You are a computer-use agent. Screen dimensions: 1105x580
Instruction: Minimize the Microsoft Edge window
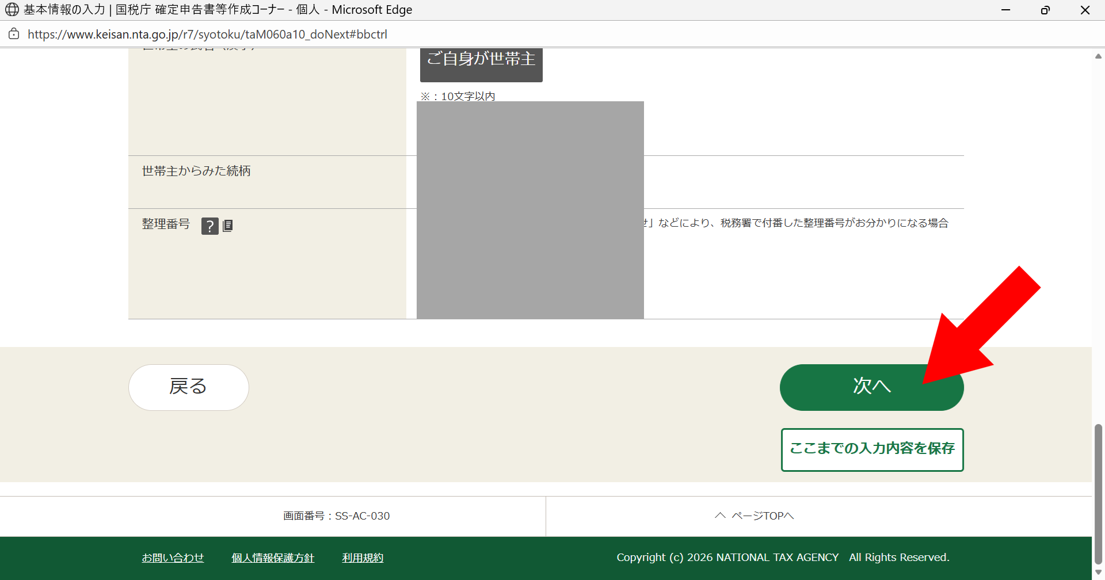pos(1005,10)
